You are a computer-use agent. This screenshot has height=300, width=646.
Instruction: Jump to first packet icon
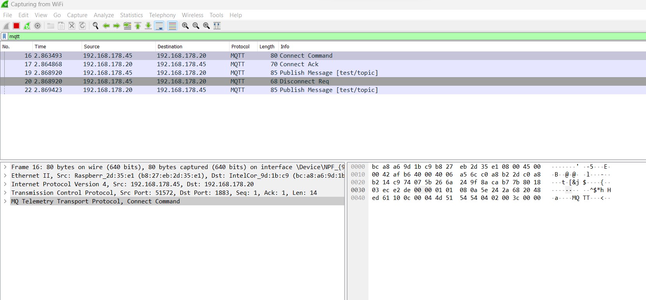click(138, 26)
